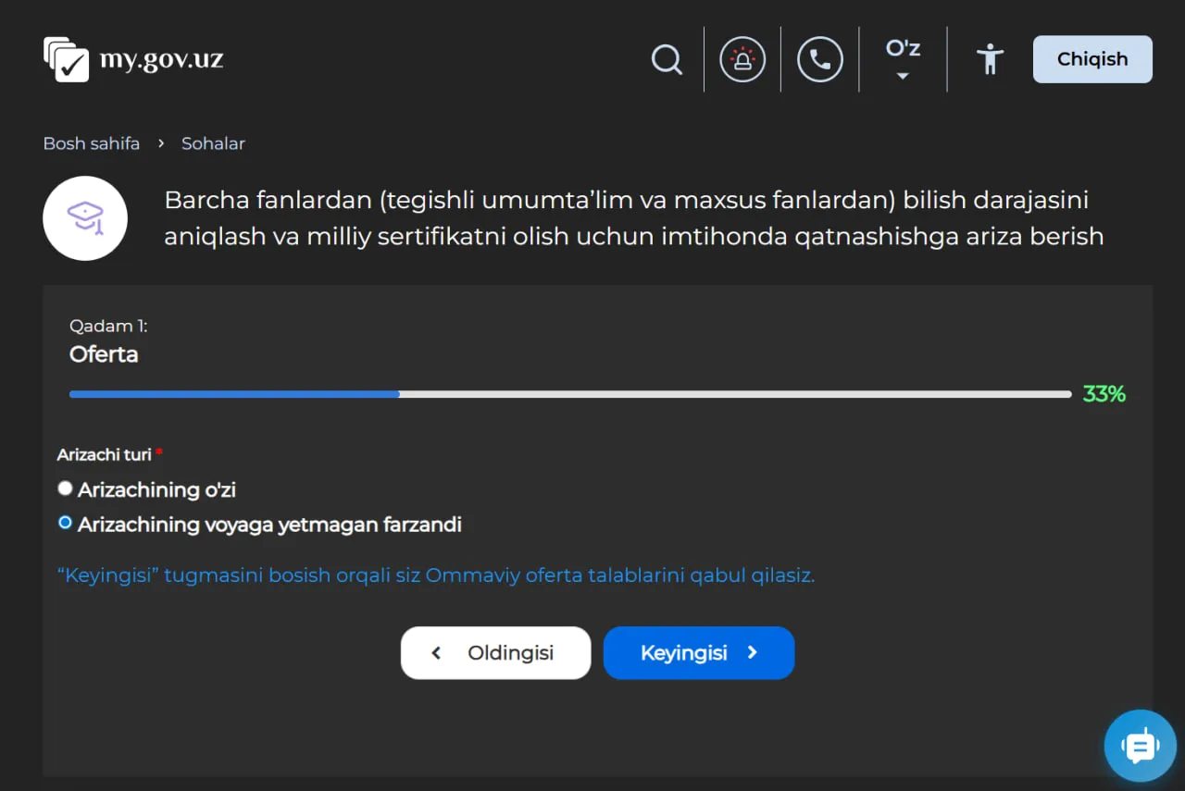The image size is (1185, 791).
Task: Click the emergency alert bell icon
Action: pyautogui.click(x=742, y=58)
